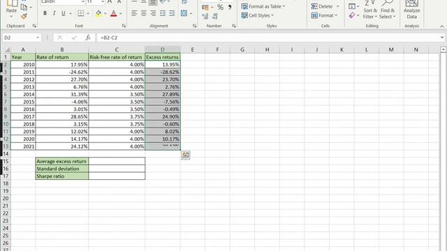Viewport: 447px width, 251px height.
Task: Expand the Fill Color palette arrow
Action: [105, 13]
